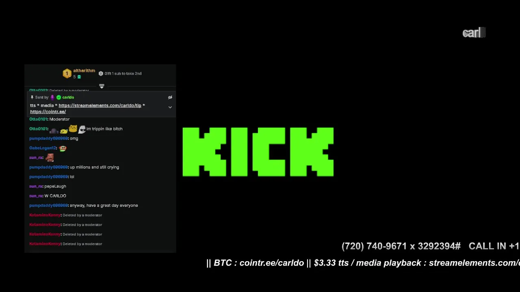This screenshot has height=292, width=520.
Task: Click Otto0101 username beside 'Moderator' message
Action: [x=39, y=119]
